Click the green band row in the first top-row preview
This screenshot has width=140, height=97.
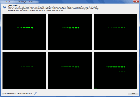[x=24, y=28]
